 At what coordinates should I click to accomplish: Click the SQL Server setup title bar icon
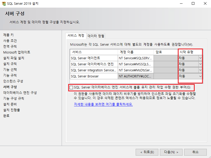pyautogui.click(x=4, y=3)
